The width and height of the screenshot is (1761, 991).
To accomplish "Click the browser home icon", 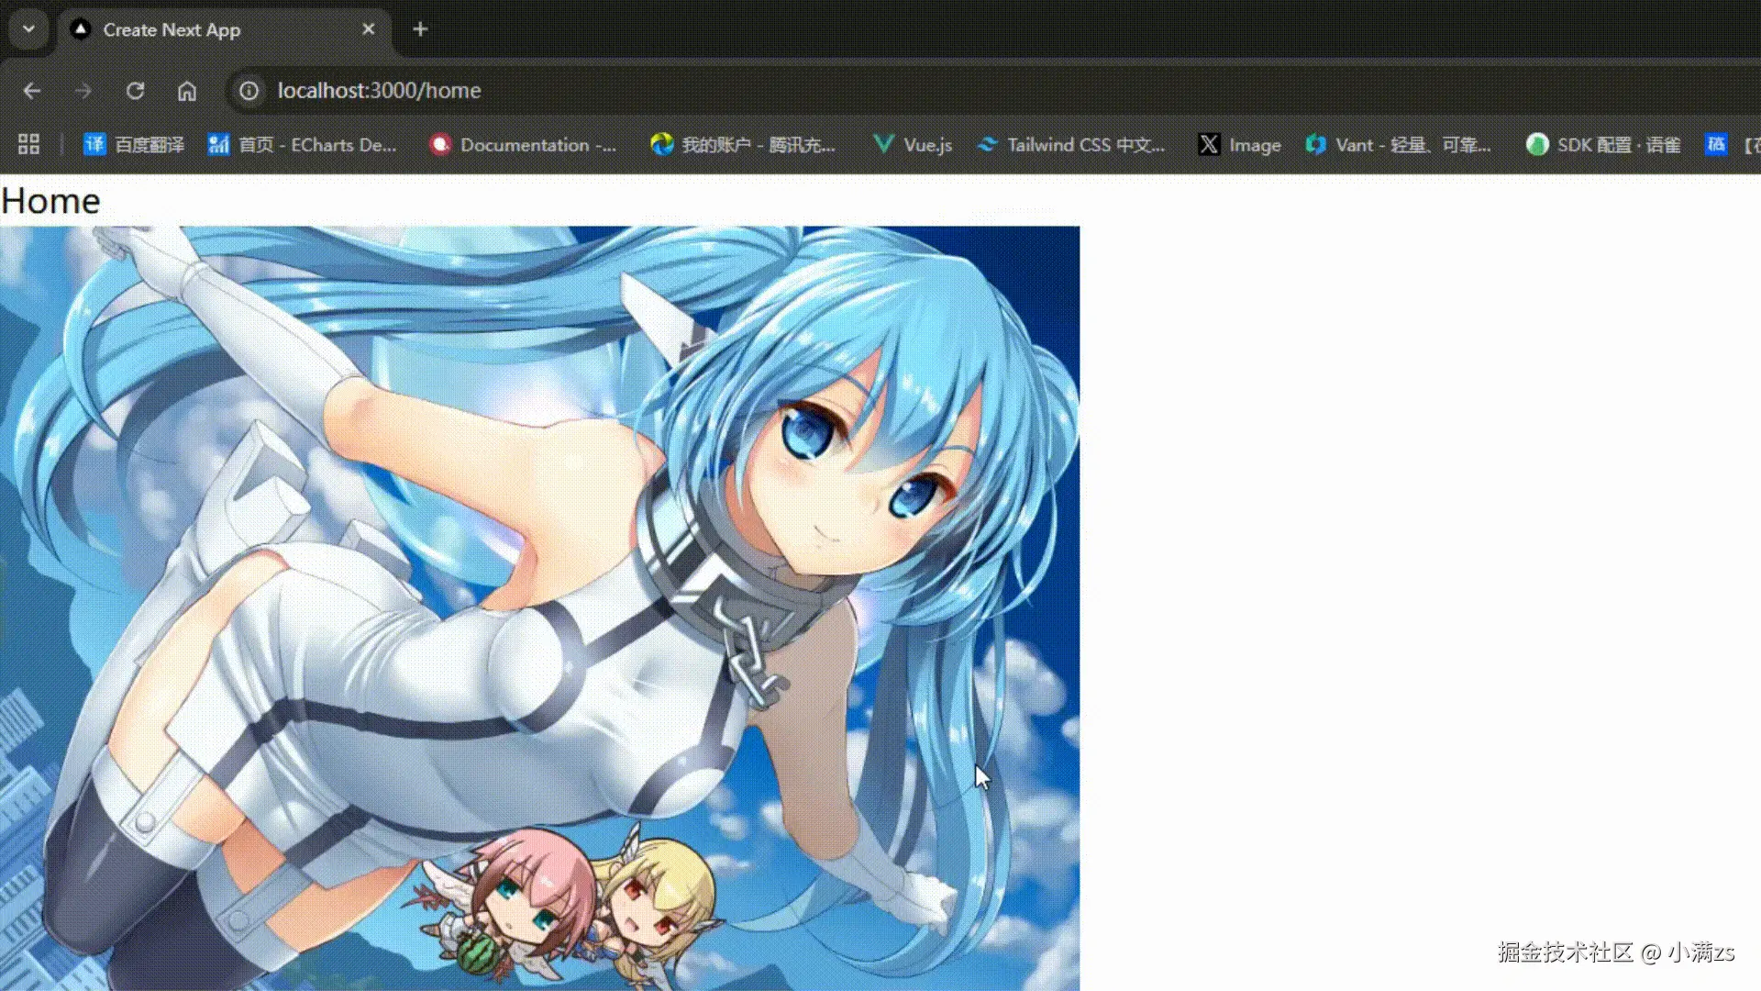I will click(186, 91).
